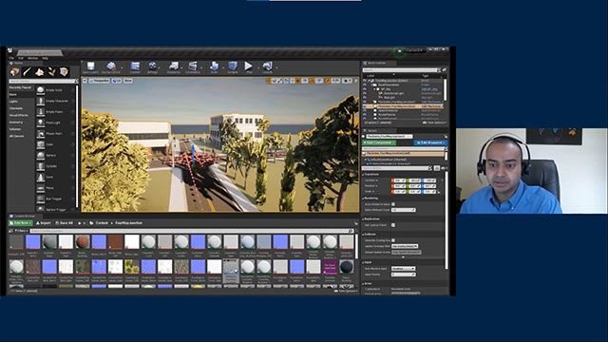Viewport: 608px width, 342px height.
Task: Select the Lights category in Place panel
Action: [13, 102]
